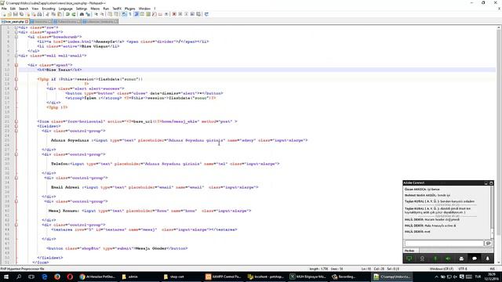This screenshot has width=502, height=282.
Task: Open the XAMPP Control Panel taskbar button
Action: pos(223,277)
